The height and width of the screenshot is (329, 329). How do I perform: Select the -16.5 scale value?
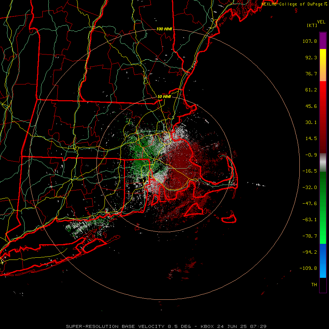310,171
